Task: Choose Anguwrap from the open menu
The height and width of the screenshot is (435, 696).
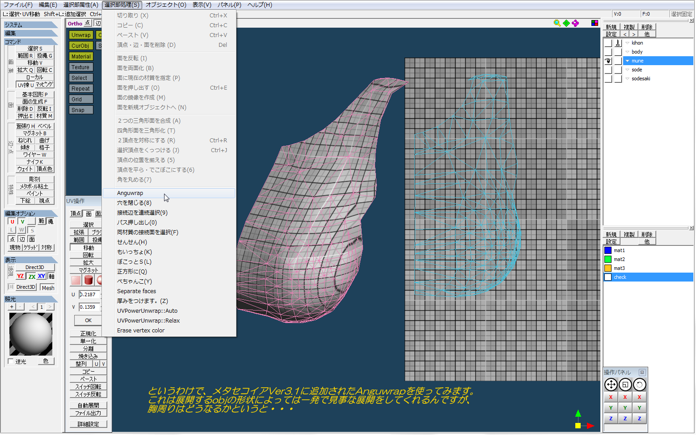Action: point(130,193)
